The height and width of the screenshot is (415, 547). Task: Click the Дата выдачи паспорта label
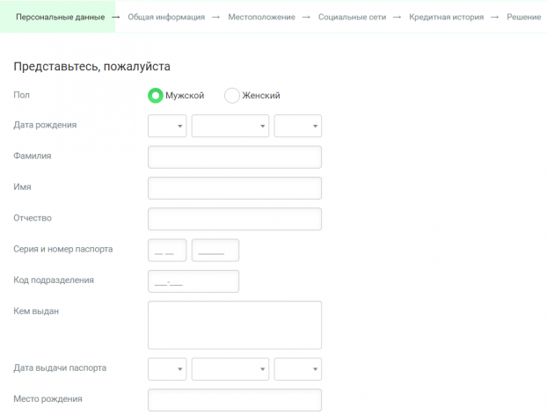(60, 368)
